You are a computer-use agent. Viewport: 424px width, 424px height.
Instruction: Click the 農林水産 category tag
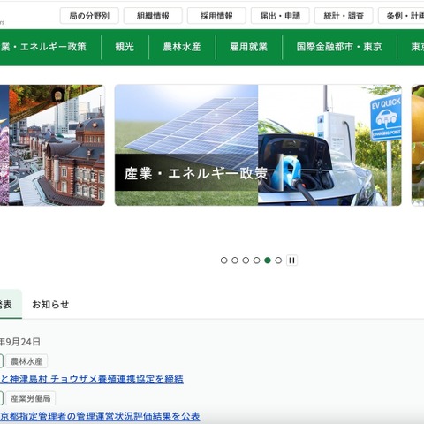[26, 361]
